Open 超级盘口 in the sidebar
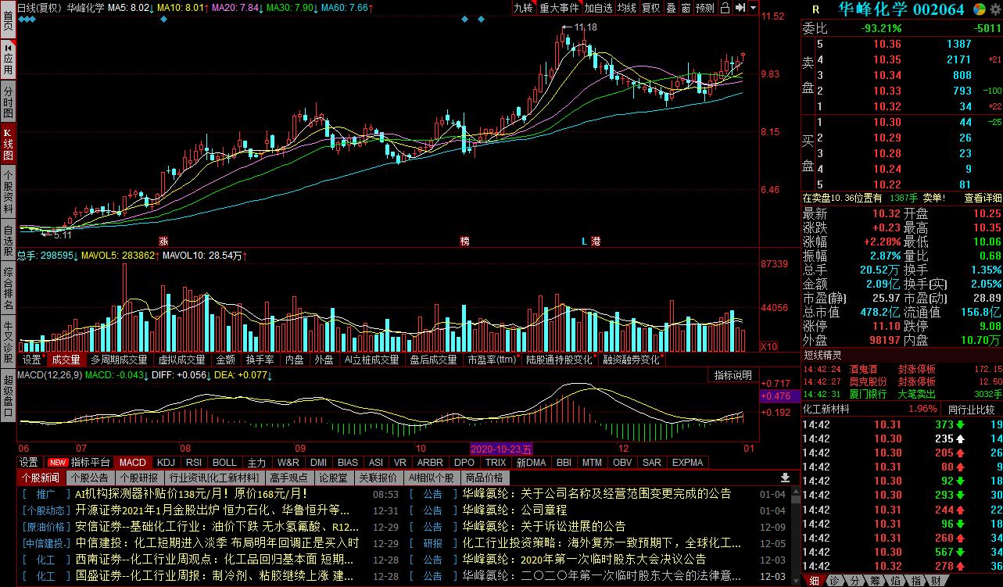This screenshot has width=1003, height=587. (x=8, y=396)
